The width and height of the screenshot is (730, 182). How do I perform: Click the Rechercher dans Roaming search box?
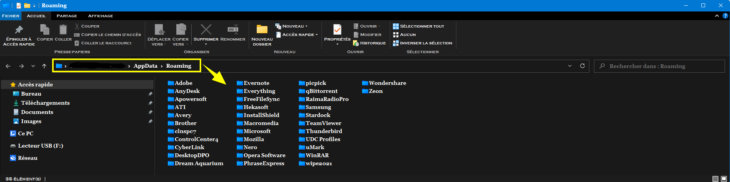[x=659, y=66]
